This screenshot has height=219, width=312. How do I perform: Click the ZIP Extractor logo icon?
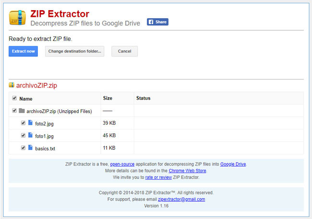(18, 17)
